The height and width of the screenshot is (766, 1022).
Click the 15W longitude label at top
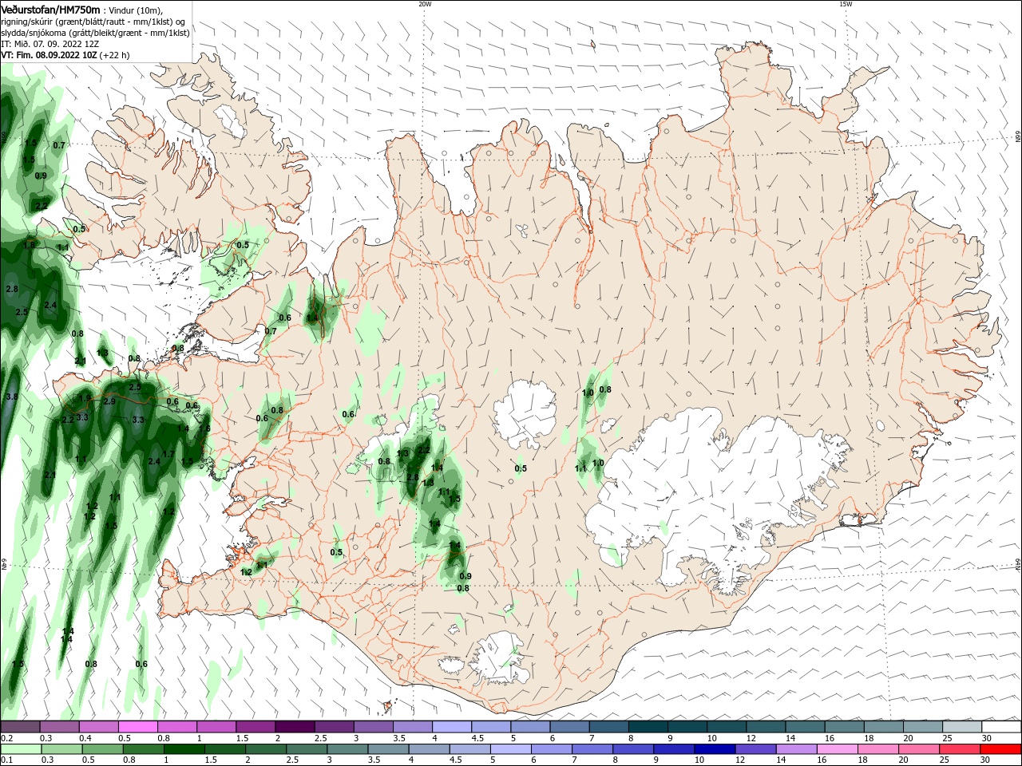[x=846, y=4]
